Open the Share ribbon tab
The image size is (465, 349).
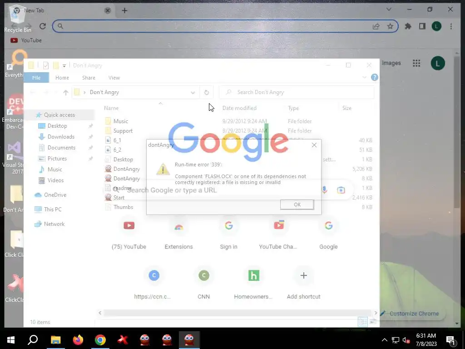click(89, 78)
